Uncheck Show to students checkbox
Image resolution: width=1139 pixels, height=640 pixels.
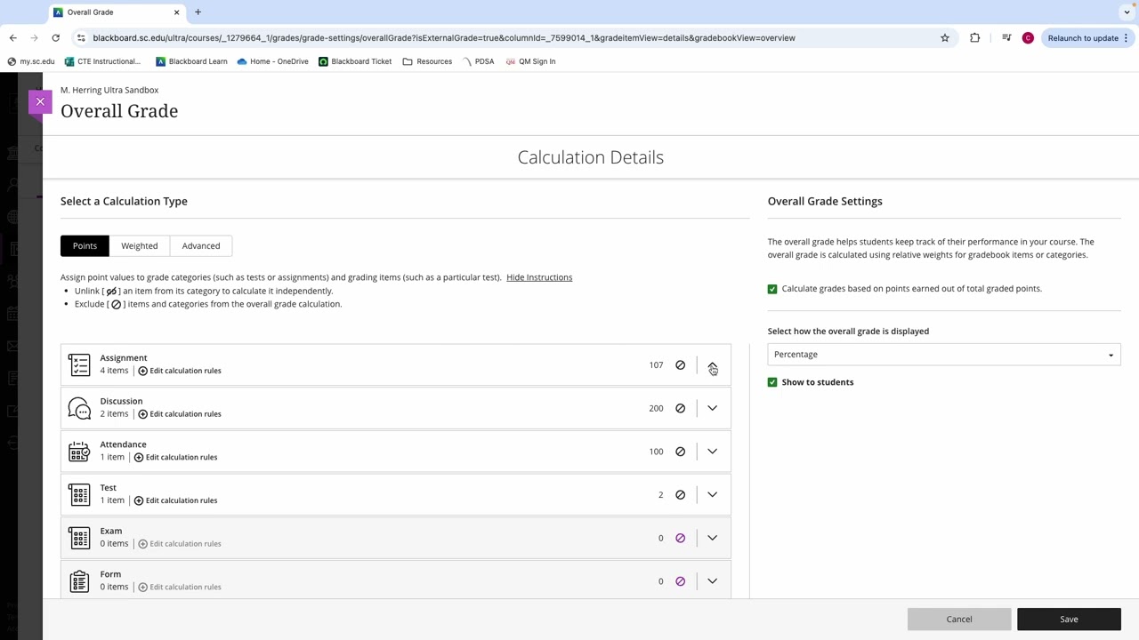pyautogui.click(x=772, y=382)
